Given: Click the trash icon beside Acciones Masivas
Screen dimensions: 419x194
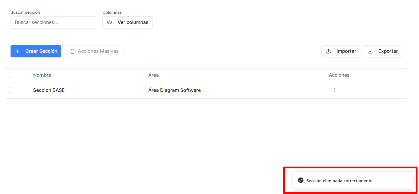Looking at the screenshot, I should pos(72,51).
